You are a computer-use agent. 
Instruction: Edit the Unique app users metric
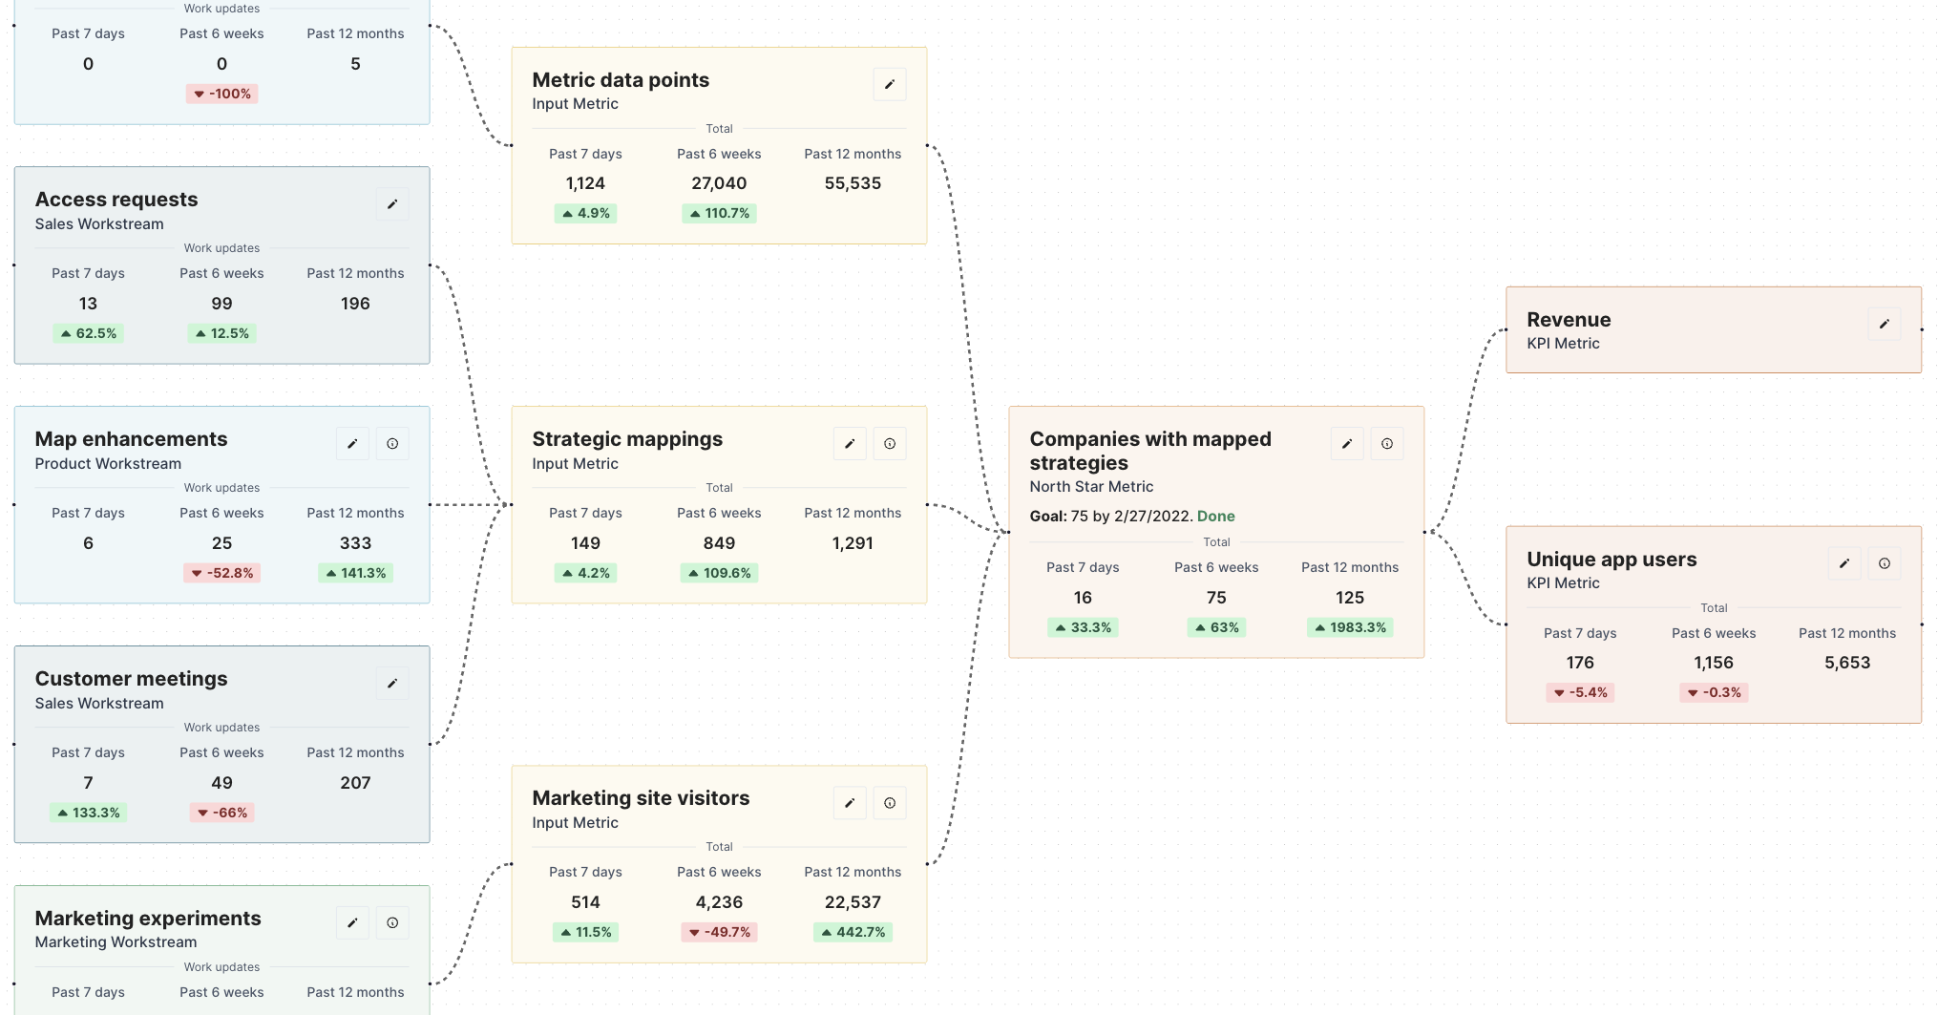pos(1843,563)
